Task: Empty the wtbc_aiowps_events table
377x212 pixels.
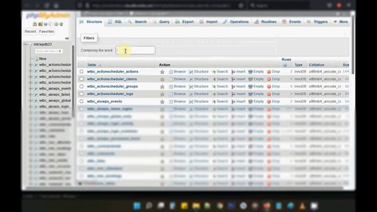Action: (256, 101)
